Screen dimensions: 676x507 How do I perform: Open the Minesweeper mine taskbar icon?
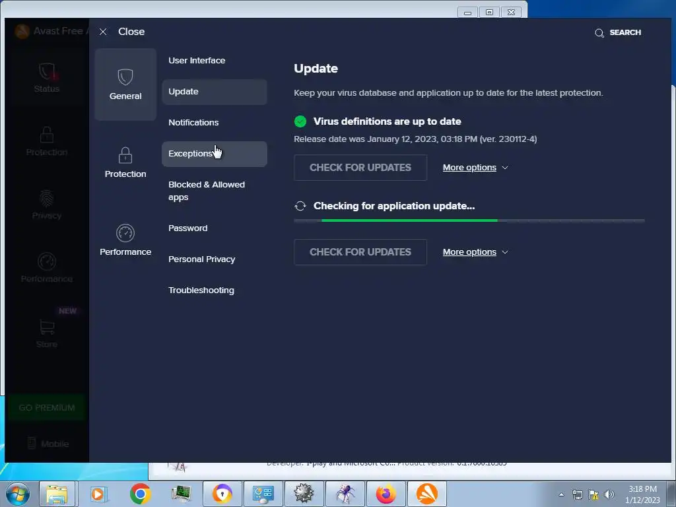click(x=304, y=494)
